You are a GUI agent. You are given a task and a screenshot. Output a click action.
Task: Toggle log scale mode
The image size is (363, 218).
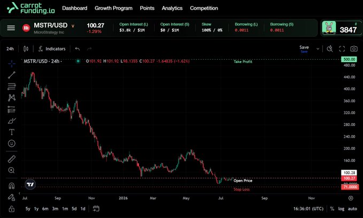341,209
